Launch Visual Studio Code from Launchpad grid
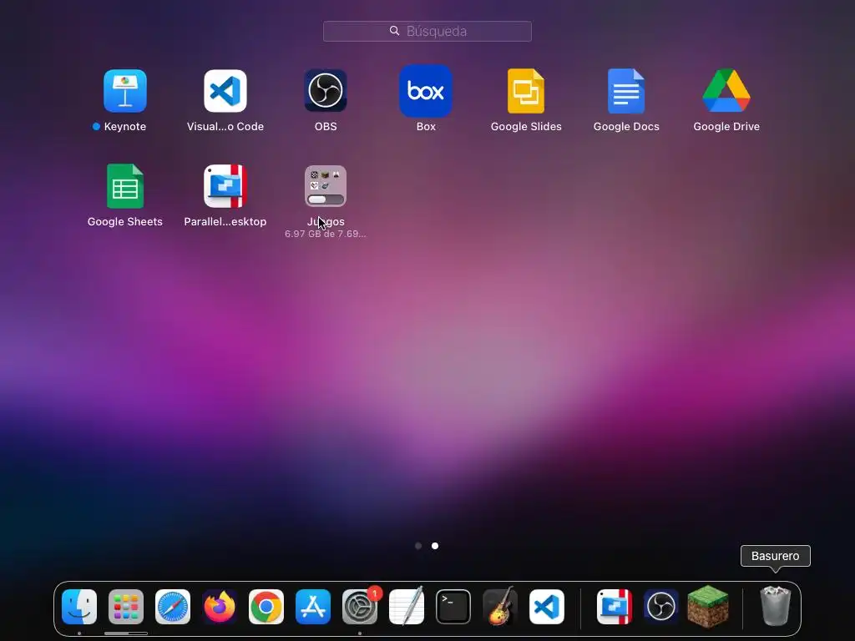The image size is (855, 641). [225, 91]
